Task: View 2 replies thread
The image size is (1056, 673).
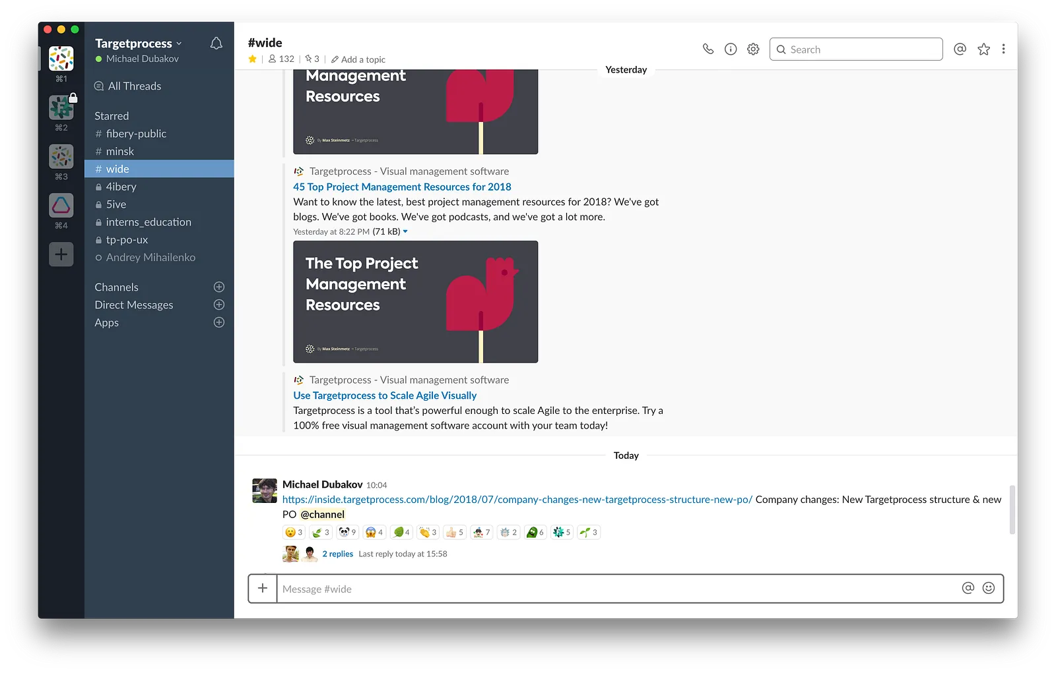Action: (x=338, y=554)
